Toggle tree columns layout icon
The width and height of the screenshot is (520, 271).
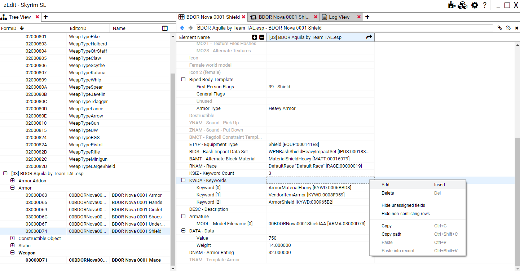point(165,28)
